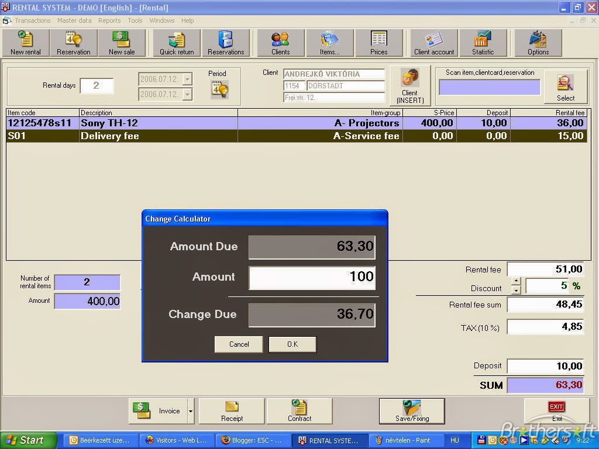The width and height of the screenshot is (599, 449).
Task: Confirm the payment with O.K
Action: tap(292, 344)
